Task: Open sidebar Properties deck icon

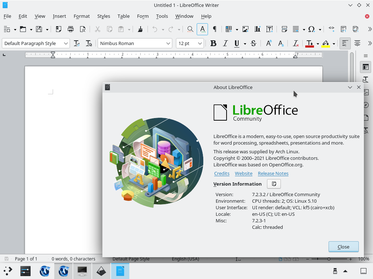Action: (x=366, y=67)
